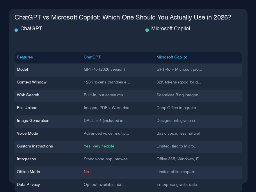Click the 'Advanced voice, multip...' cell
The height and width of the screenshot is (192, 256).
pos(106,134)
